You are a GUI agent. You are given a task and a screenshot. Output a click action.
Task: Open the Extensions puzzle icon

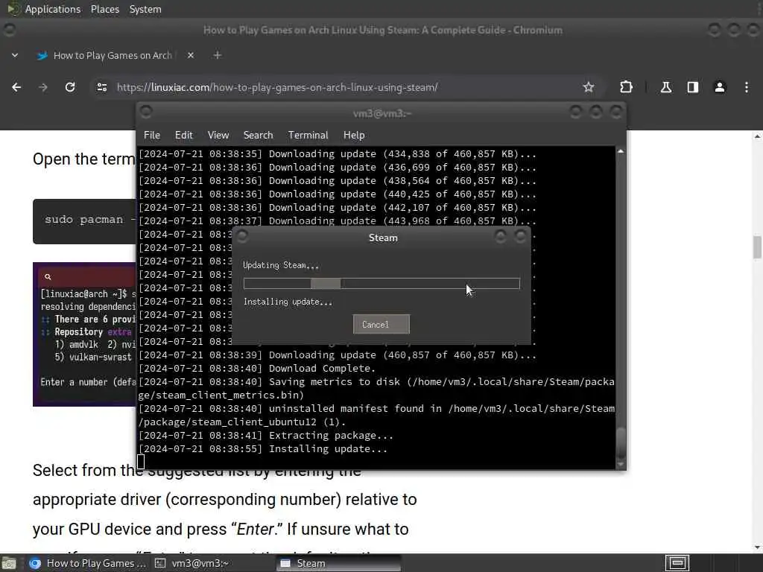pos(626,87)
